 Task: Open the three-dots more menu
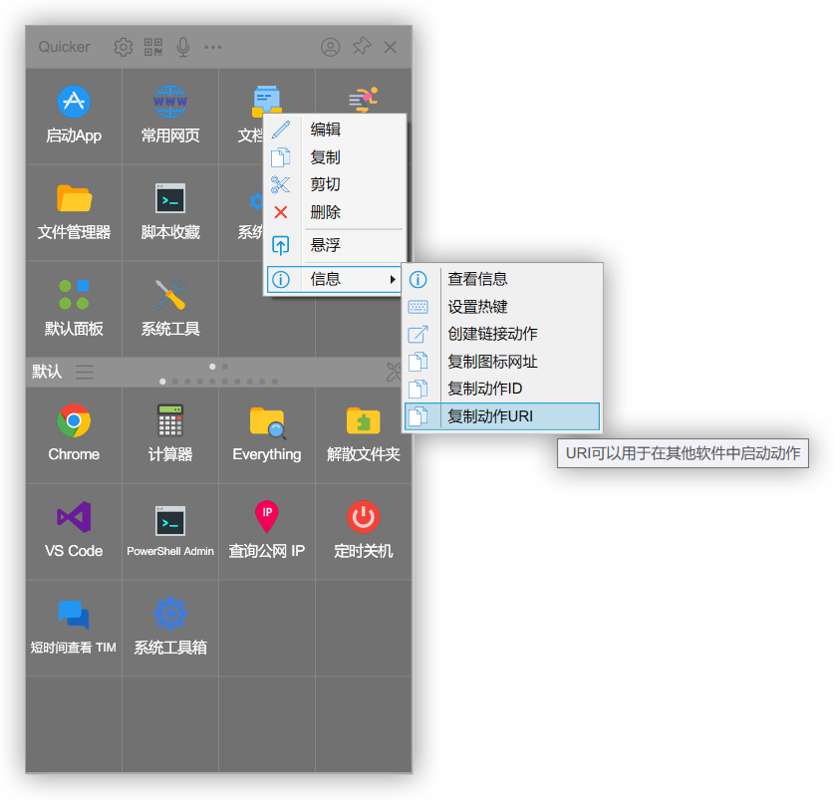click(x=213, y=47)
